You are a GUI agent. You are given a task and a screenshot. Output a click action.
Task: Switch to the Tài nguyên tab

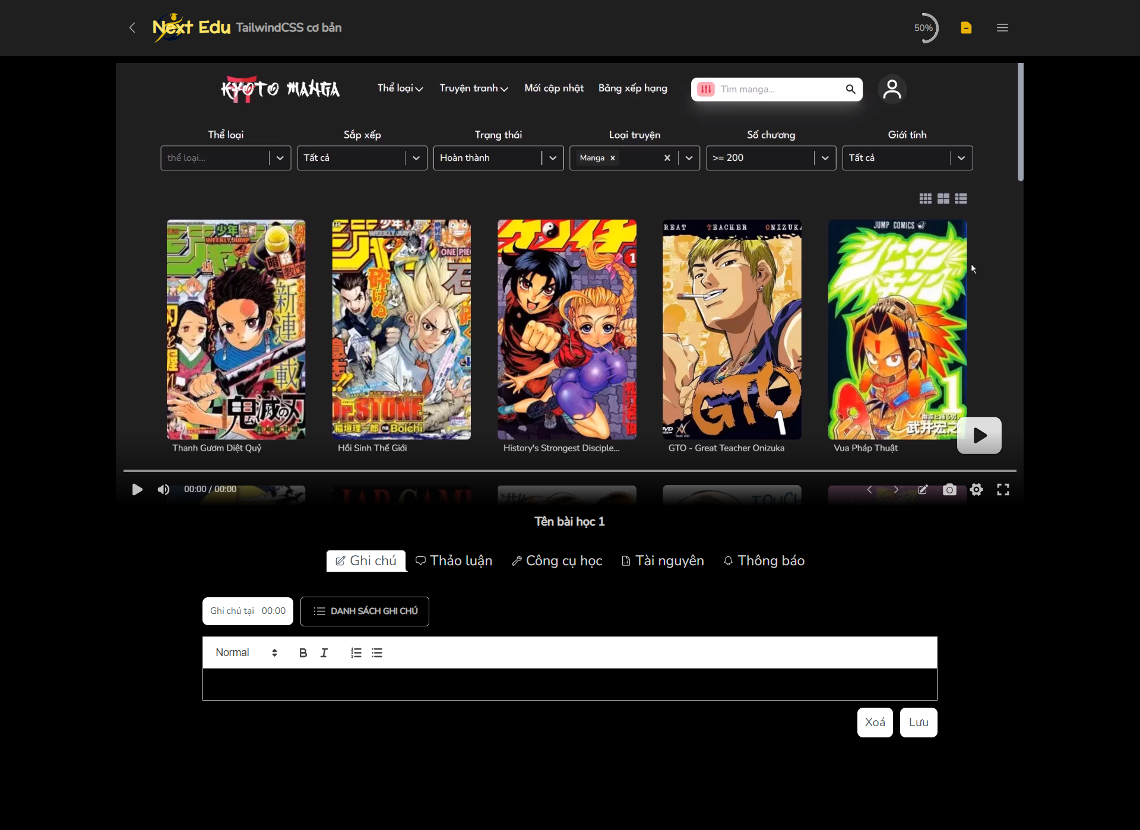(x=662, y=561)
